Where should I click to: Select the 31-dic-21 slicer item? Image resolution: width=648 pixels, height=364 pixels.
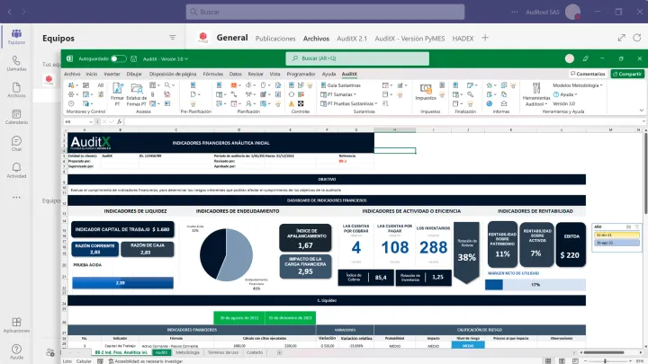(x=616, y=235)
